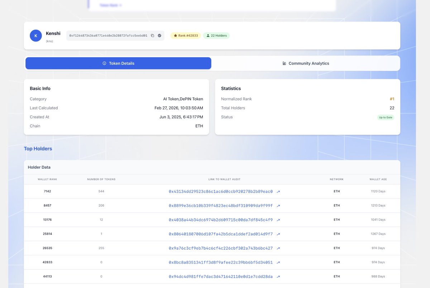Open wallet audit 0x806401807006d107fa42b5dca1ddef2ad014d9f7
The height and width of the screenshot is (288, 430).
tap(221, 234)
